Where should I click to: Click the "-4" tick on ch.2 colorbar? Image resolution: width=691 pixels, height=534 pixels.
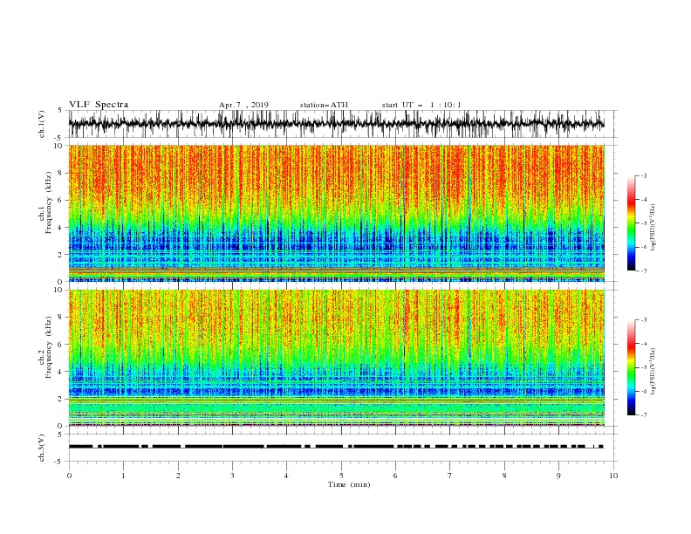pos(644,344)
